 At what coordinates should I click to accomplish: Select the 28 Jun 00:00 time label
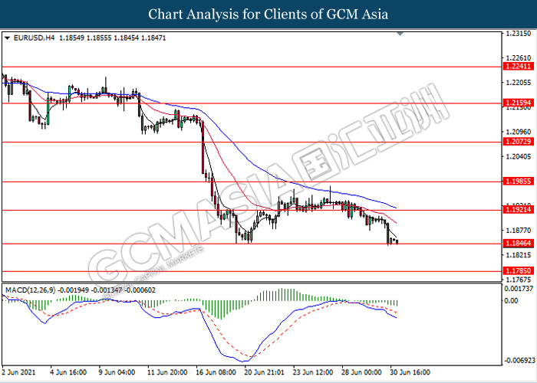(x=362, y=372)
